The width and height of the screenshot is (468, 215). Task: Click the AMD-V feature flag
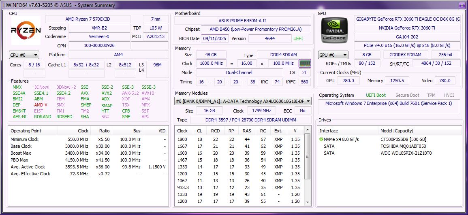tap(41, 105)
